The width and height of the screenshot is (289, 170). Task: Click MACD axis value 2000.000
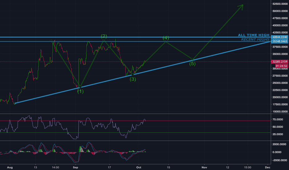tap(279, 144)
